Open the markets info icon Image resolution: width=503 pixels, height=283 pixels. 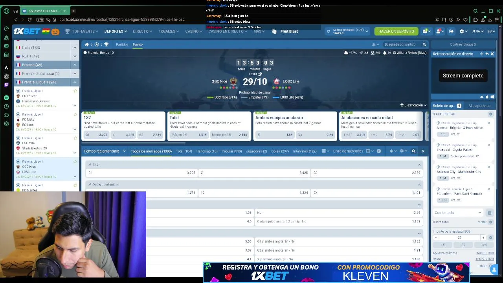point(378,151)
